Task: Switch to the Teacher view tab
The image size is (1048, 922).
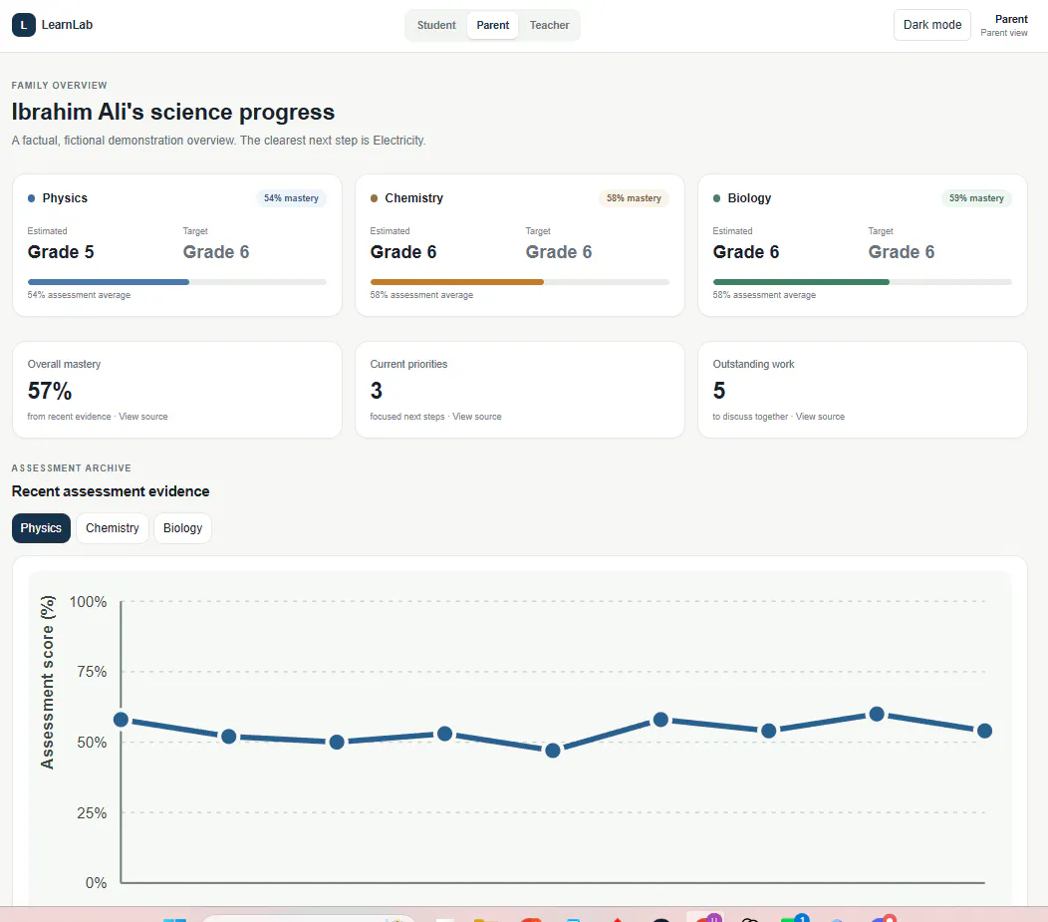Action: [549, 25]
